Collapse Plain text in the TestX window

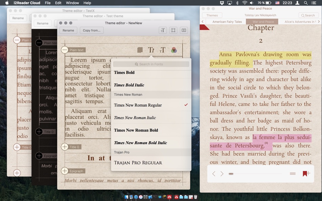(x=17, y=40)
